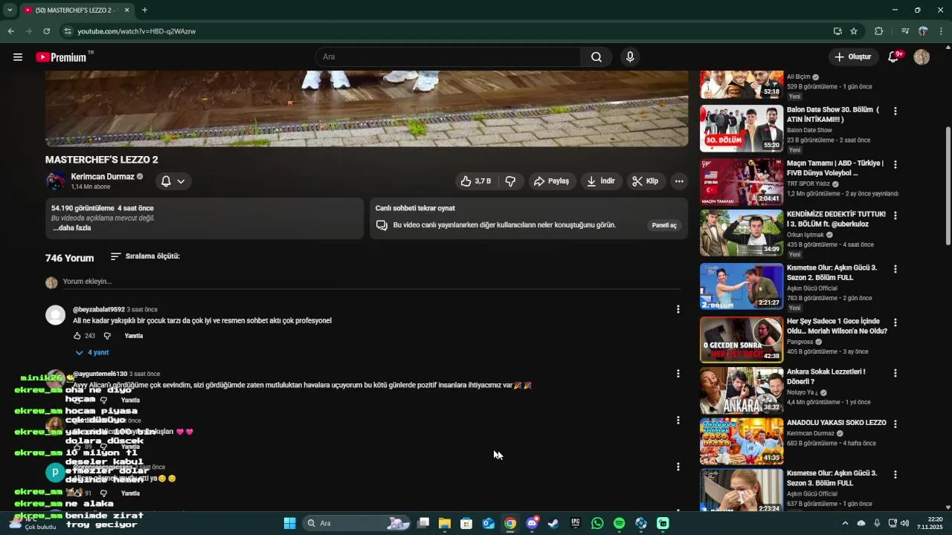Viewport: 952px width, 535px height.
Task: Open menu for Her Şey Sadece video
Action: [x=895, y=322]
